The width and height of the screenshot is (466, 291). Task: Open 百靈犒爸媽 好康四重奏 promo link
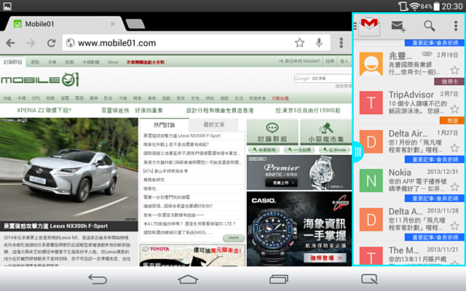pos(132,111)
